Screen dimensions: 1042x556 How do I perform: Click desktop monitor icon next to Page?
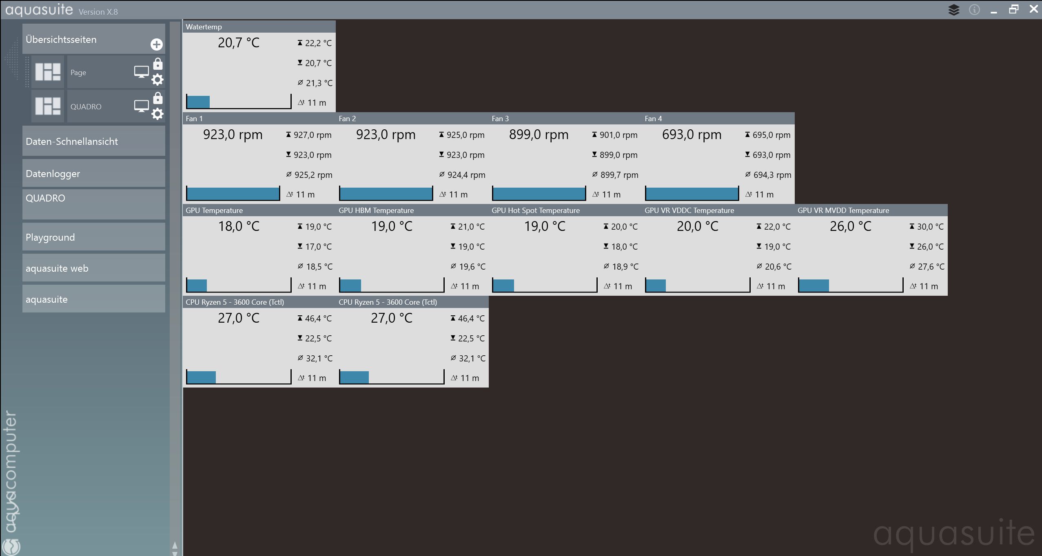[141, 72]
